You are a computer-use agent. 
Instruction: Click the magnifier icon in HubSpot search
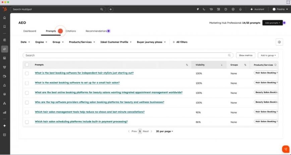tap(102, 9)
